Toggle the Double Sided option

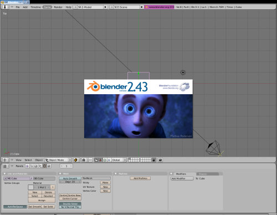[x=70, y=204]
